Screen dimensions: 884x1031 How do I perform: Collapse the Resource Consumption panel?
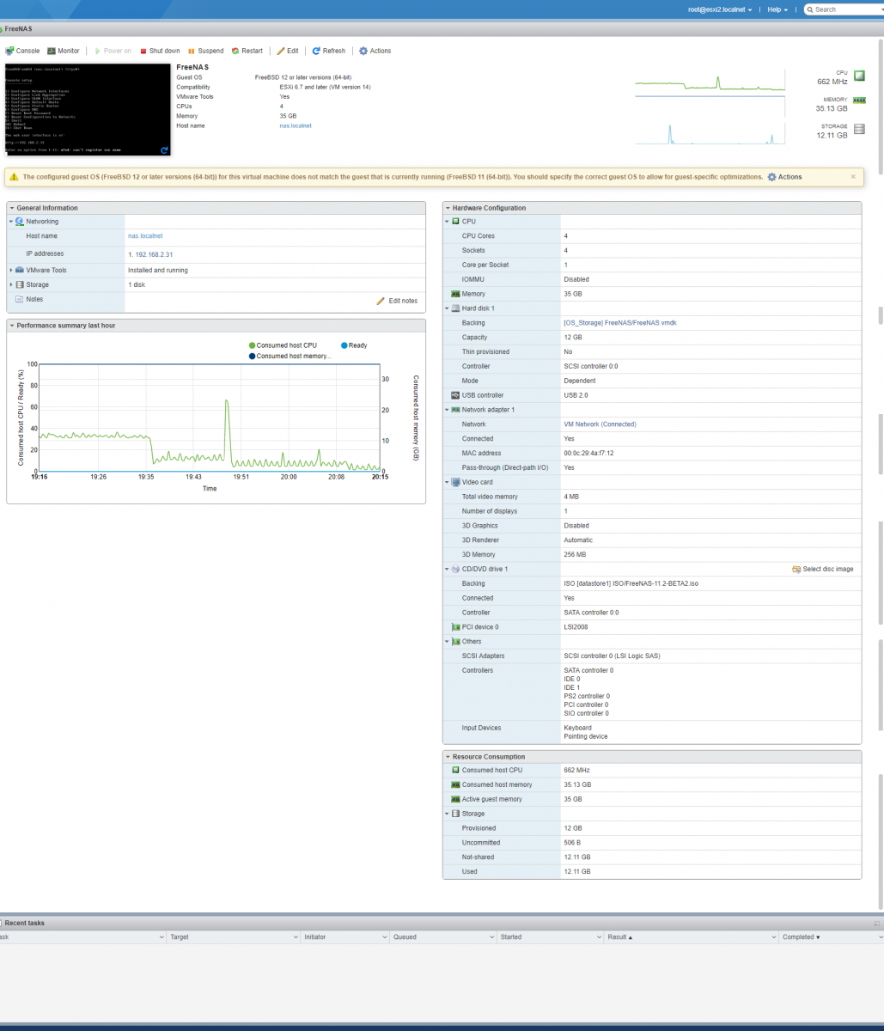[447, 757]
